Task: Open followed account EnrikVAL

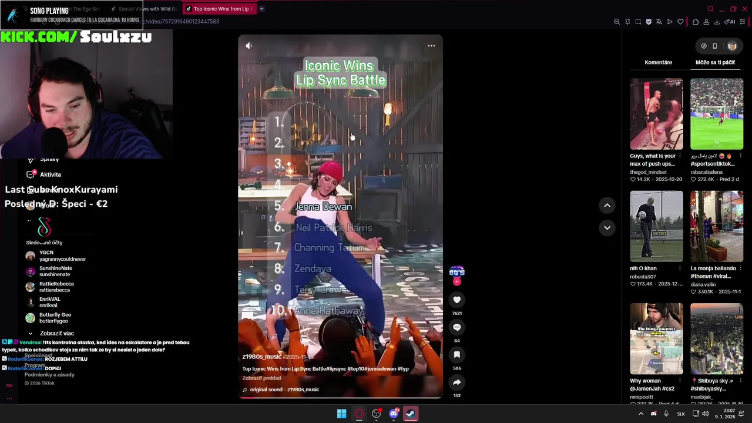Action: coord(43,302)
